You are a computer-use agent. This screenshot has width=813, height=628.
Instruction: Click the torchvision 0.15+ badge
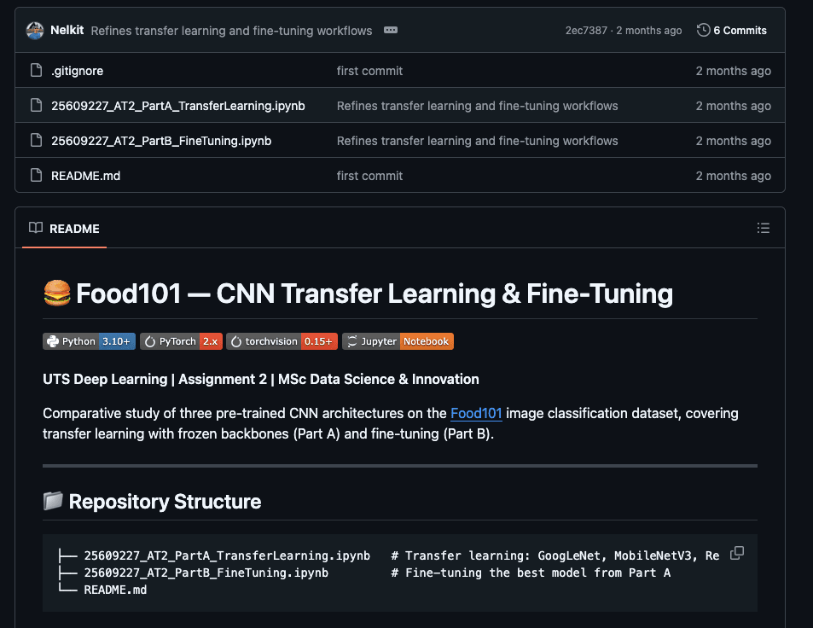(282, 341)
